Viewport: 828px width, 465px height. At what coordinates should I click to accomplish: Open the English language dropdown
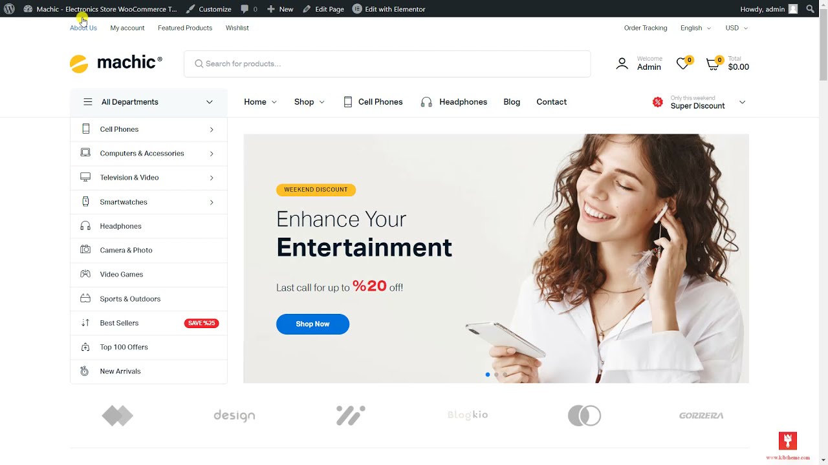pyautogui.click(x=695, y=28)
